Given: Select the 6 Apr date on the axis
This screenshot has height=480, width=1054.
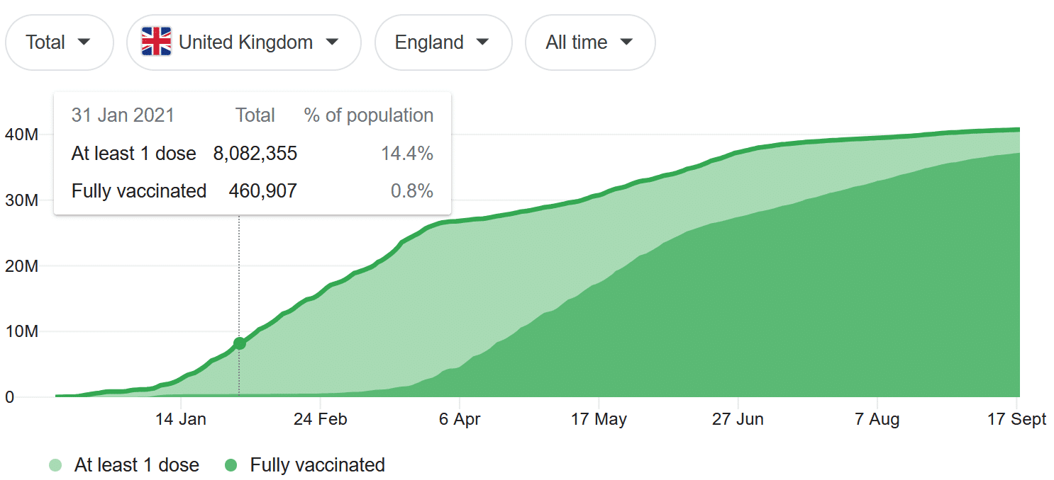Looking at the screenshot, I should click(460, 419).
